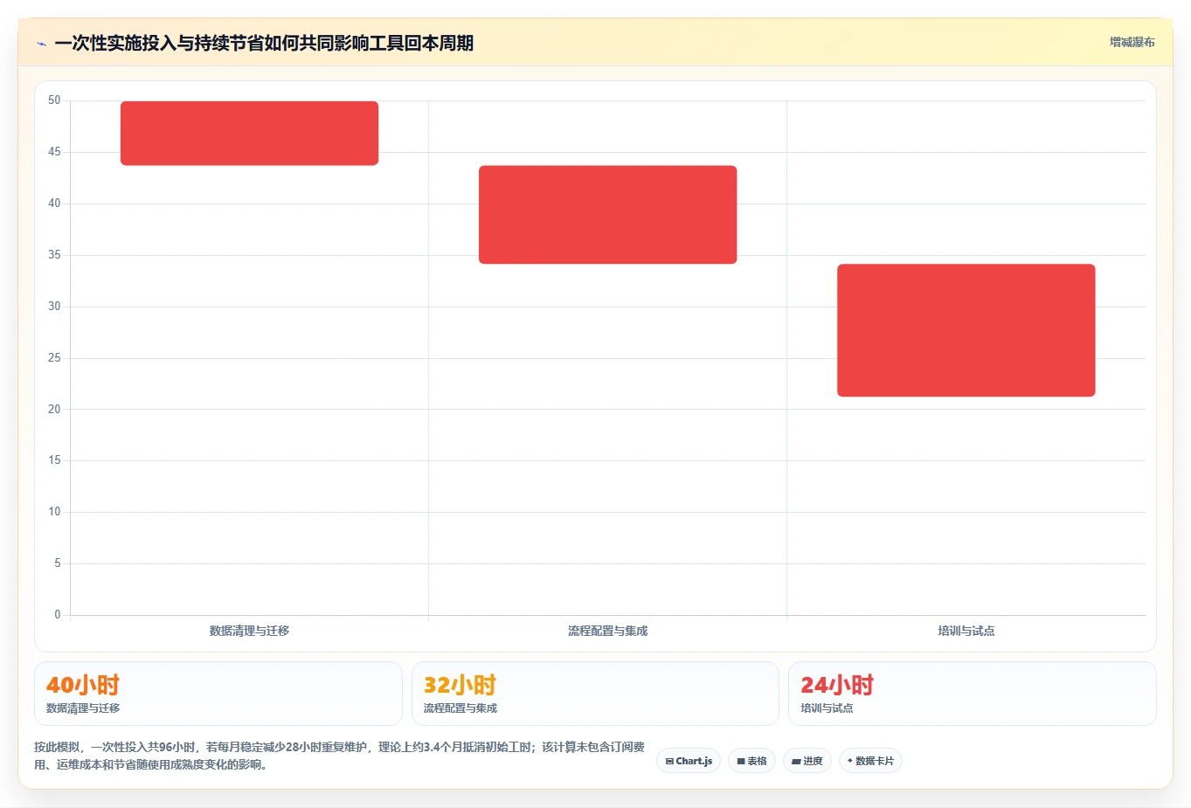This screenshot has height=808, width=1191.
Task: Select the 流程配置与集成 red waterfall bar
Action: coord(607,215)
